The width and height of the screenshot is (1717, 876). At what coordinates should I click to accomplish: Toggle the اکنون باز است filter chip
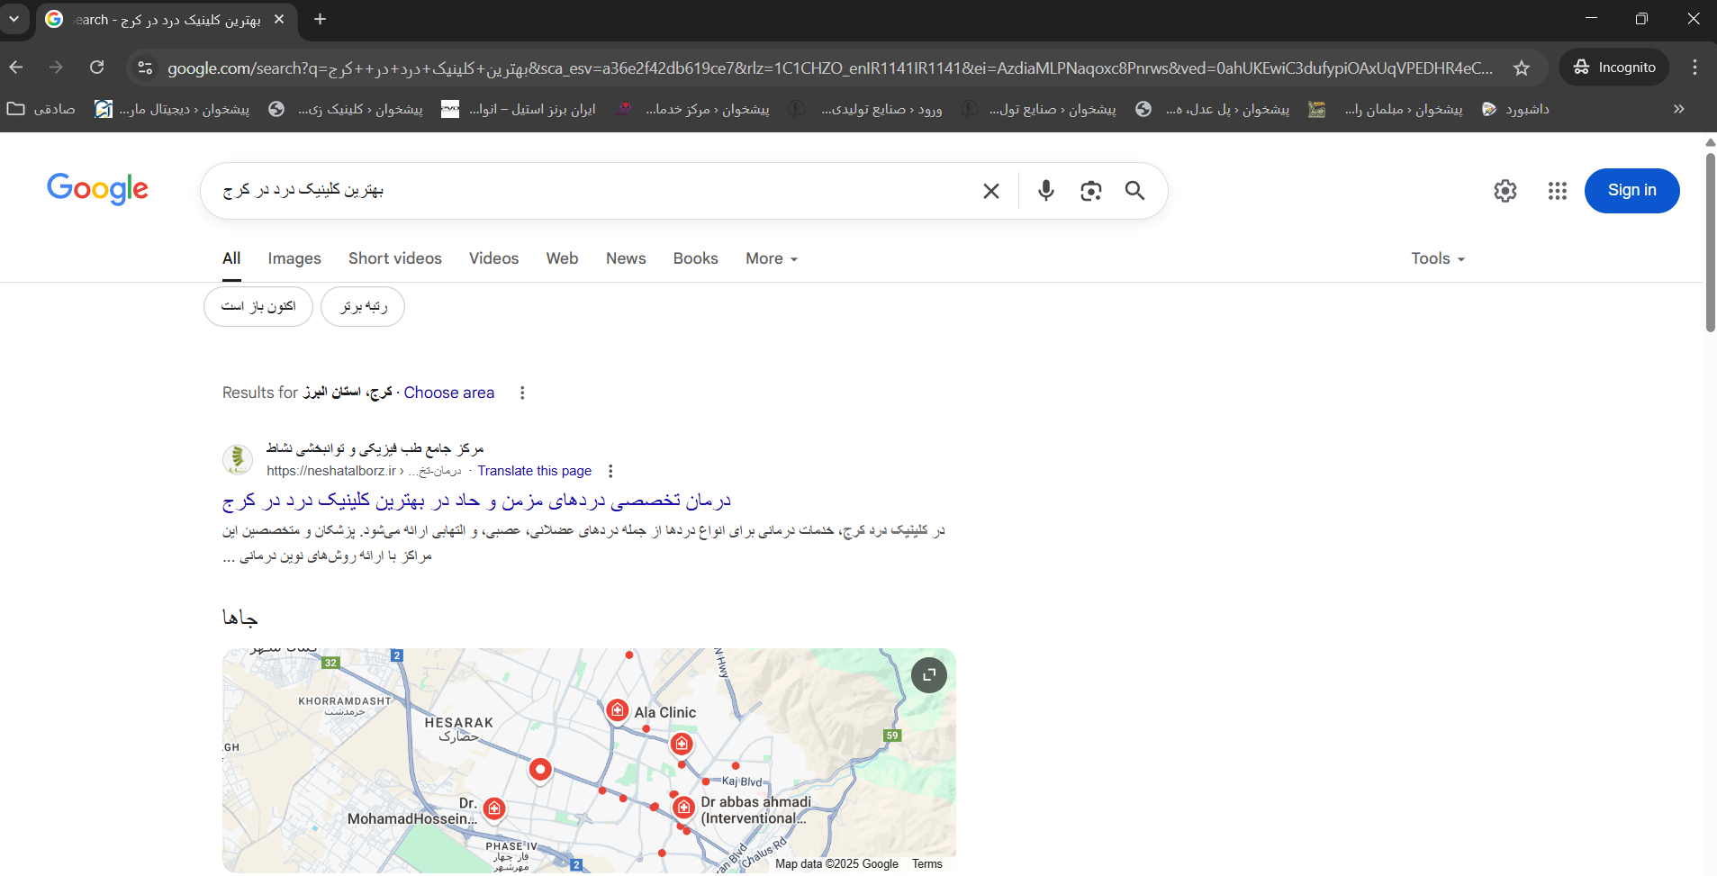pos(258,307)
